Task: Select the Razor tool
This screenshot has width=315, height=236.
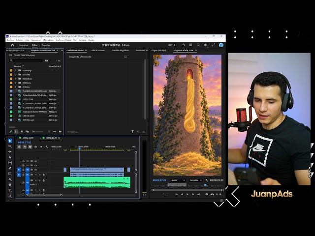Action: (10, 157)
